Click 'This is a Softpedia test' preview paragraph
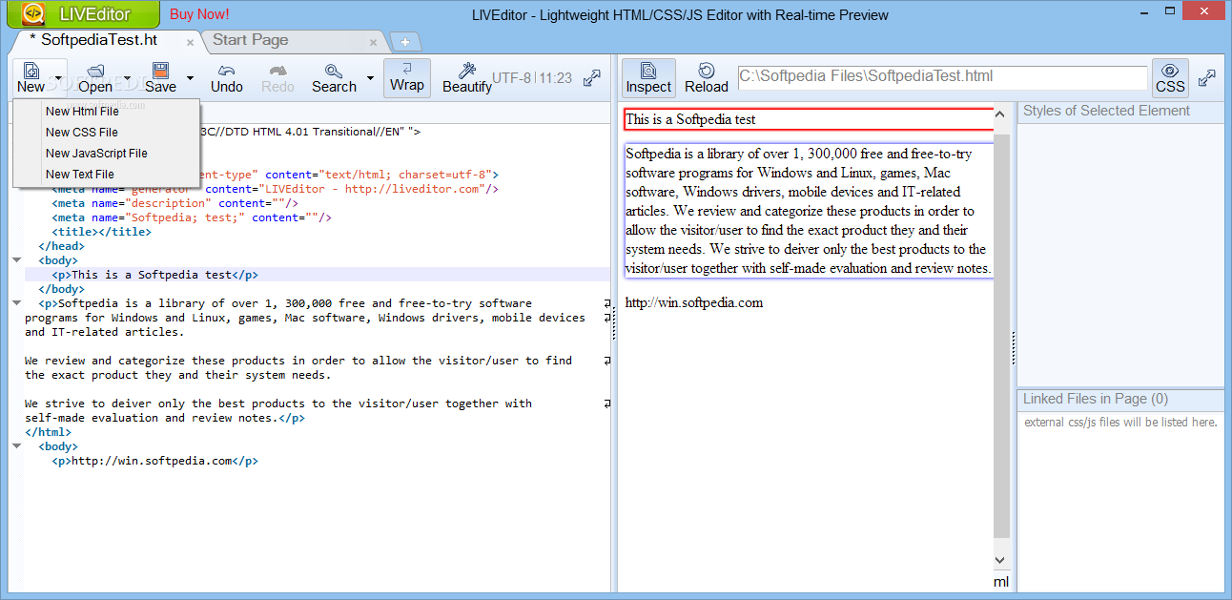 click(809, 119)
